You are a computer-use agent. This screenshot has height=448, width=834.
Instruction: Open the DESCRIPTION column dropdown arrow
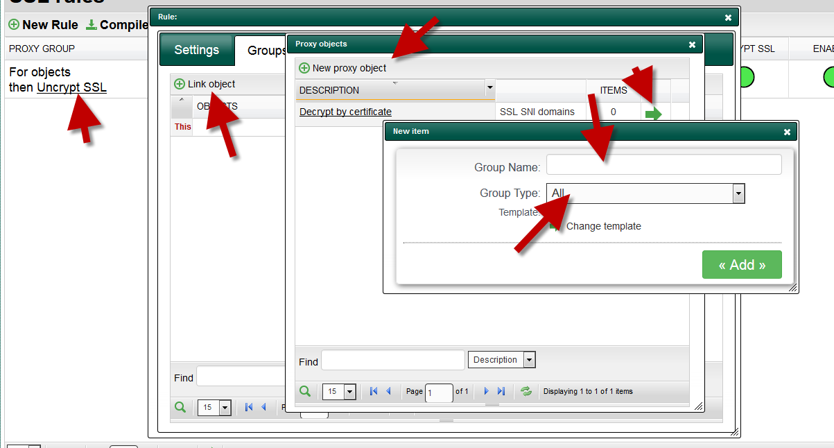tap(490, 88)
